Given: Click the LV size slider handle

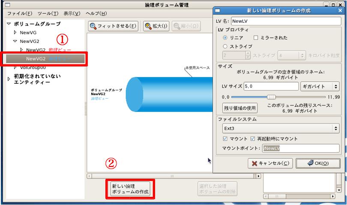Looking at the screenshot, I should [x=271, y=97].
